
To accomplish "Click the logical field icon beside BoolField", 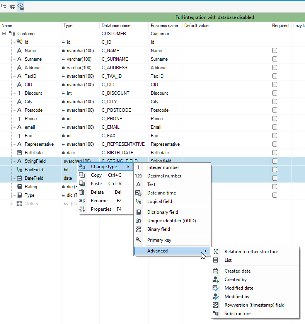I will [19, 170].
